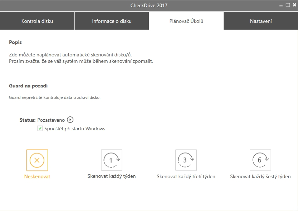Choose the weekly scan icon with number 1

pyautogui.click(x=112, y=160)
